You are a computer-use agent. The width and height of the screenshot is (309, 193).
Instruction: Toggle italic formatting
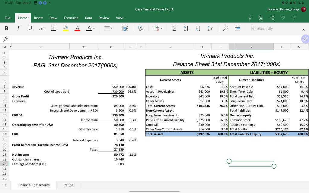click(x=18, y=29)
